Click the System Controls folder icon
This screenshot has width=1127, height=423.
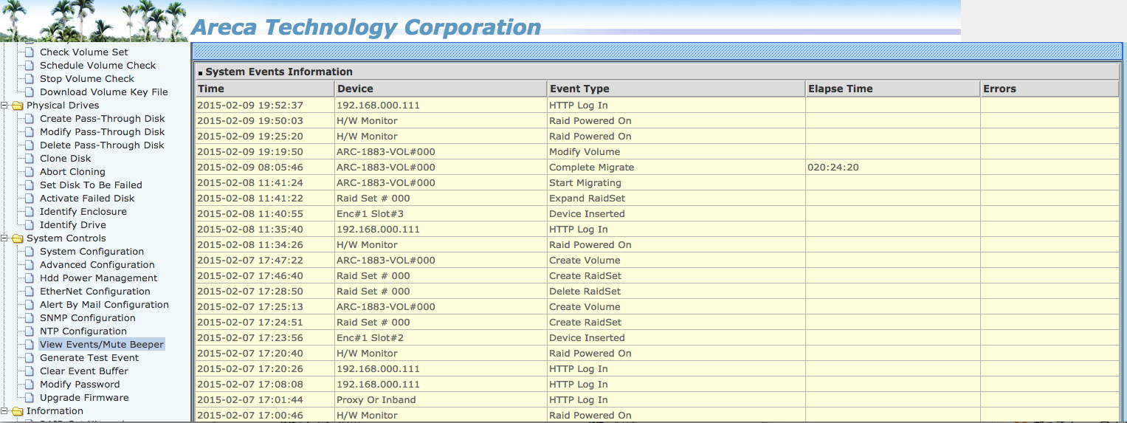tap(17, 238)
